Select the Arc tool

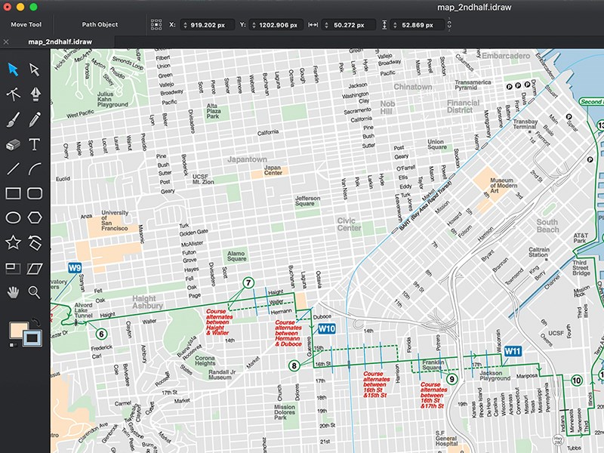coord(35,168)
